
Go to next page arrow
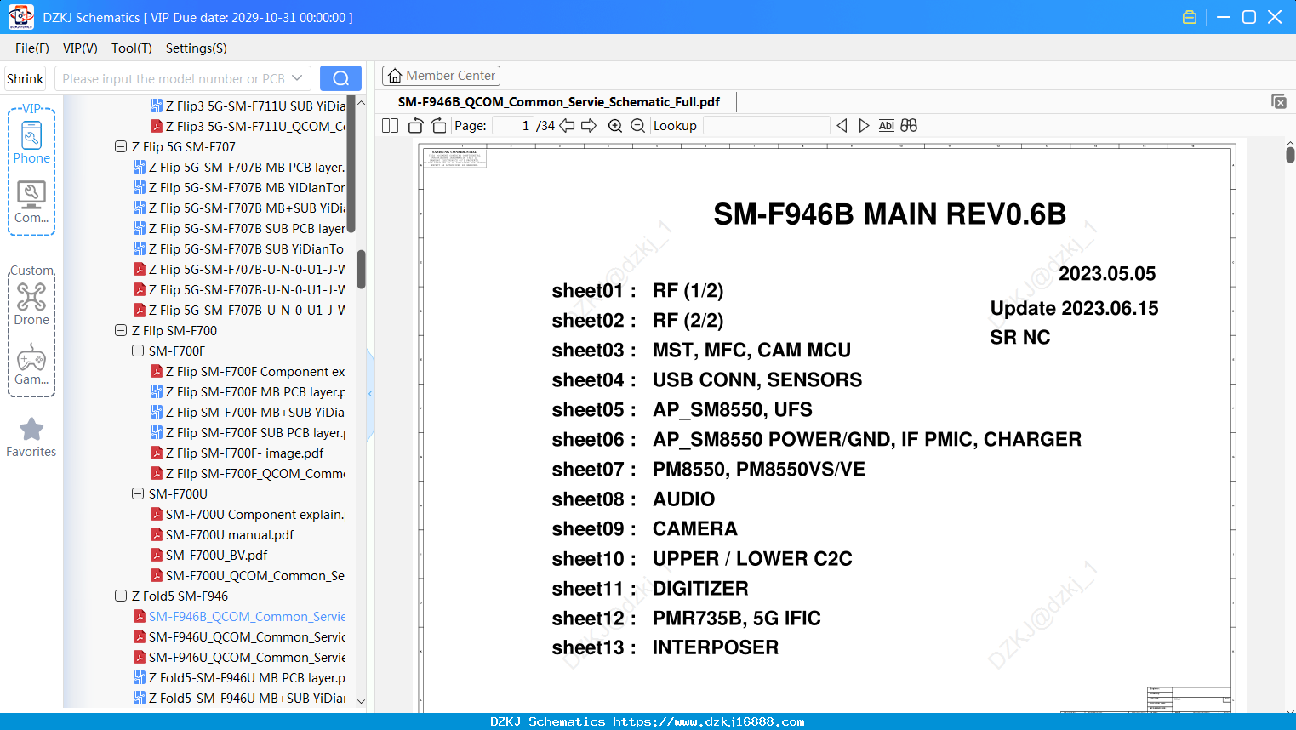[589, 126]
